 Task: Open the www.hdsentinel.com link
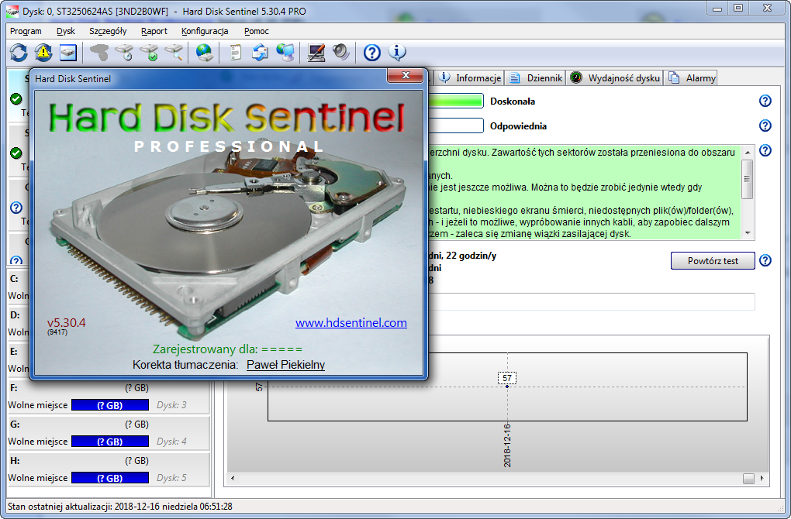click(x=351, y=323)
